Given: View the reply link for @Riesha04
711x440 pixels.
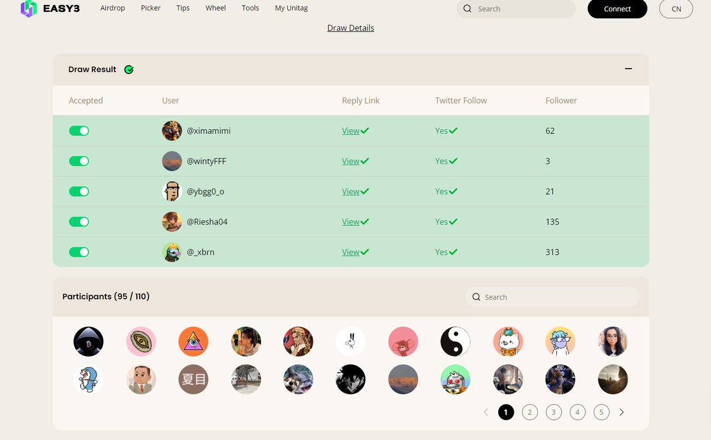Looking at the screenshot, I should [x=351, y=221].
